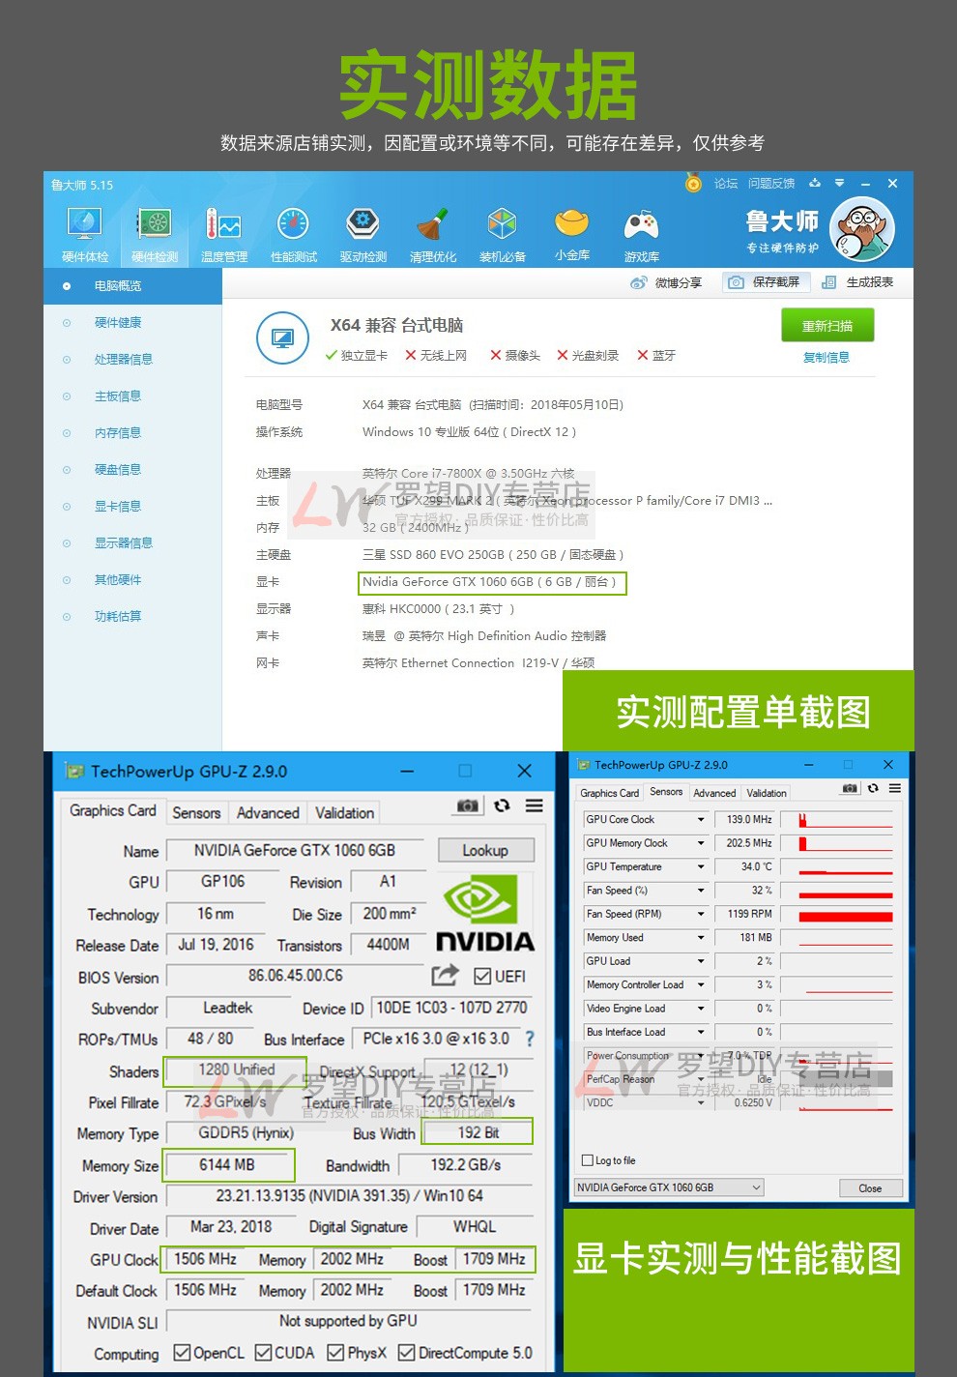Image resolution: width=957 pixels, height=1377 pixels.
Task: Open hamburger menu in large GPU-Z window
Action: tap(534, 806)
